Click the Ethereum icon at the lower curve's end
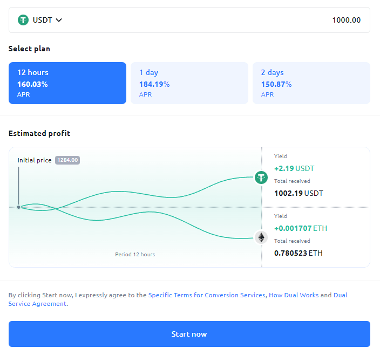380x348 pixels. point(261,237)
